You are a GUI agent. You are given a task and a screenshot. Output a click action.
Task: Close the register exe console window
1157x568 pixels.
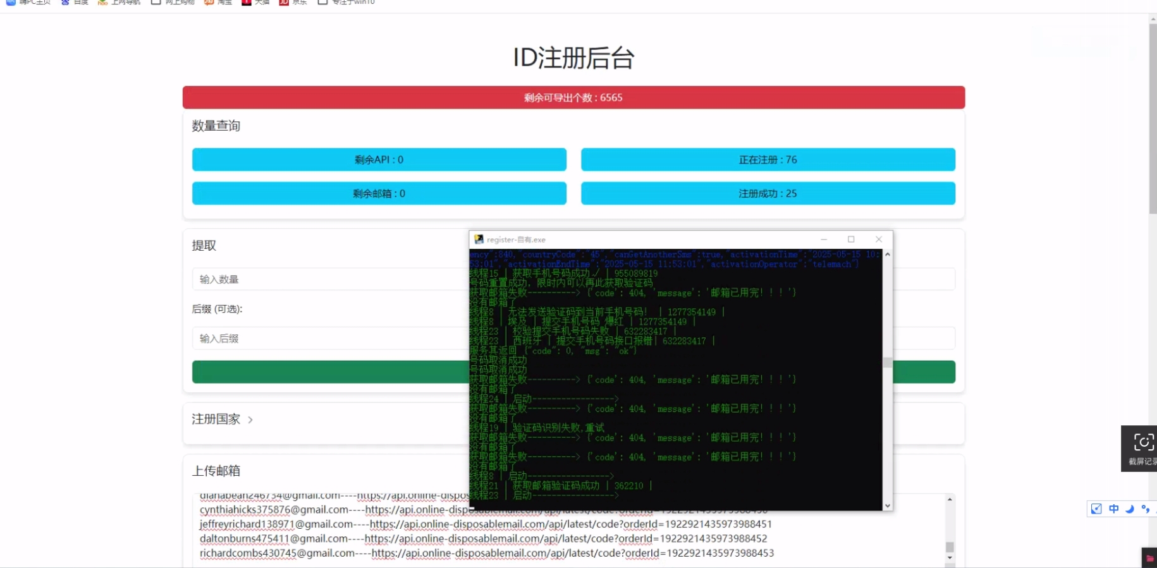[878, 239]
